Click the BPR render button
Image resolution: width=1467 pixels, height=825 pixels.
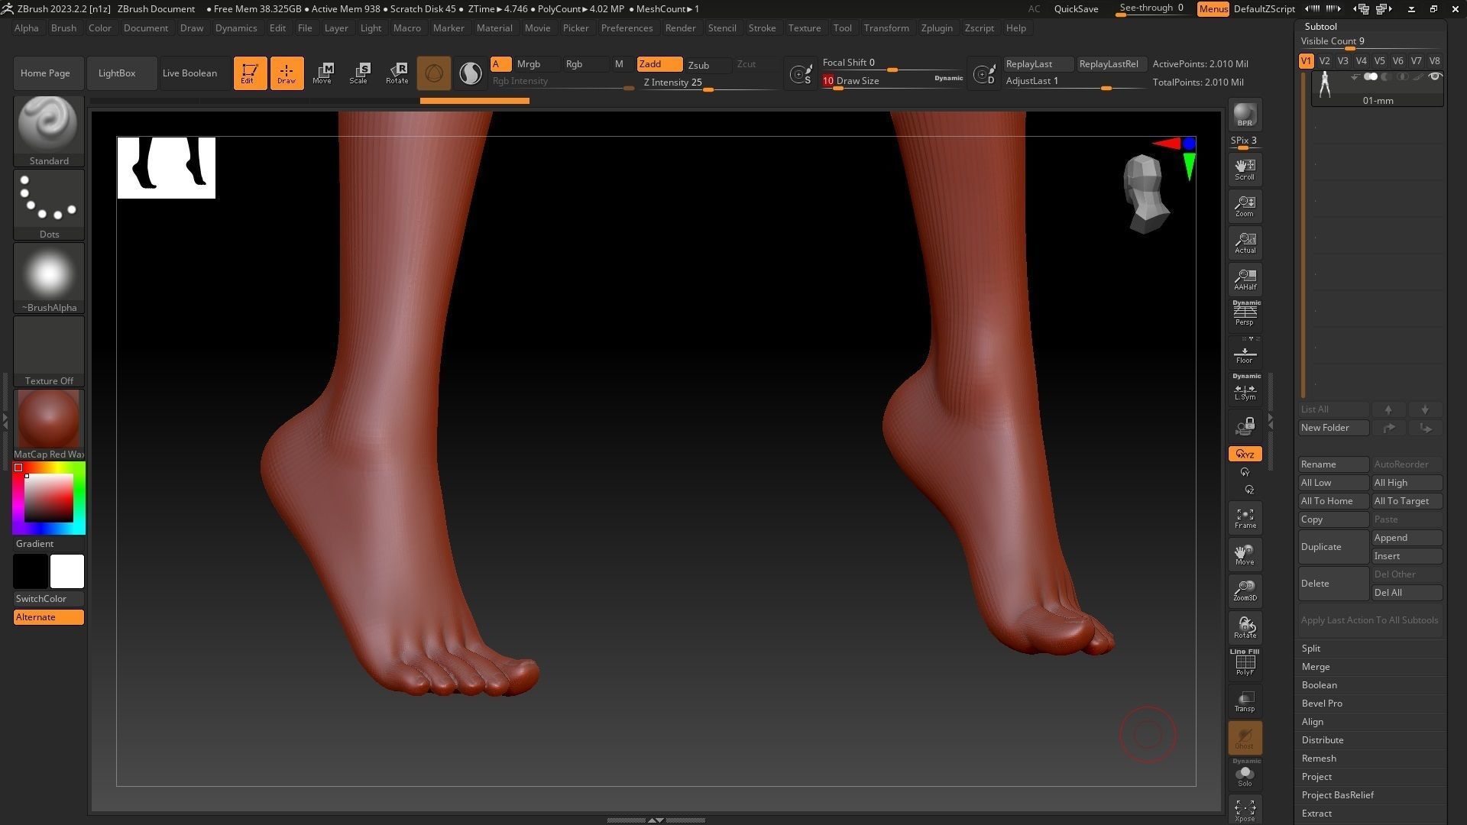(1245, 115)
